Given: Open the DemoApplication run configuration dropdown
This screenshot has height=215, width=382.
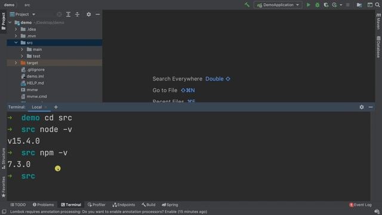Looking at the screenshot, I should [x=278, y=5].
